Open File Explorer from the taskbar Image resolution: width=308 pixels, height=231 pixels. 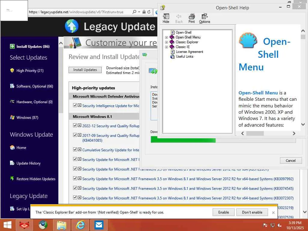(62, 225)
